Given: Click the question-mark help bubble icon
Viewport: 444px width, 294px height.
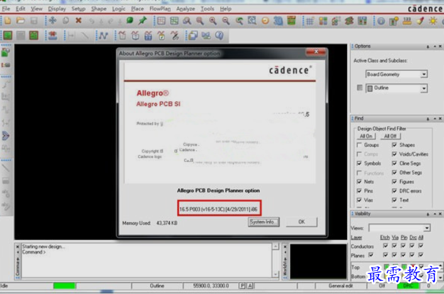Looking at the screenshot, I should click(219, 36).
